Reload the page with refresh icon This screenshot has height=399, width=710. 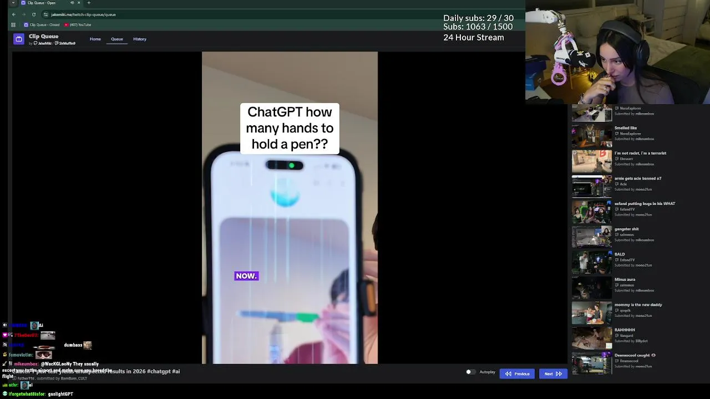34,14
